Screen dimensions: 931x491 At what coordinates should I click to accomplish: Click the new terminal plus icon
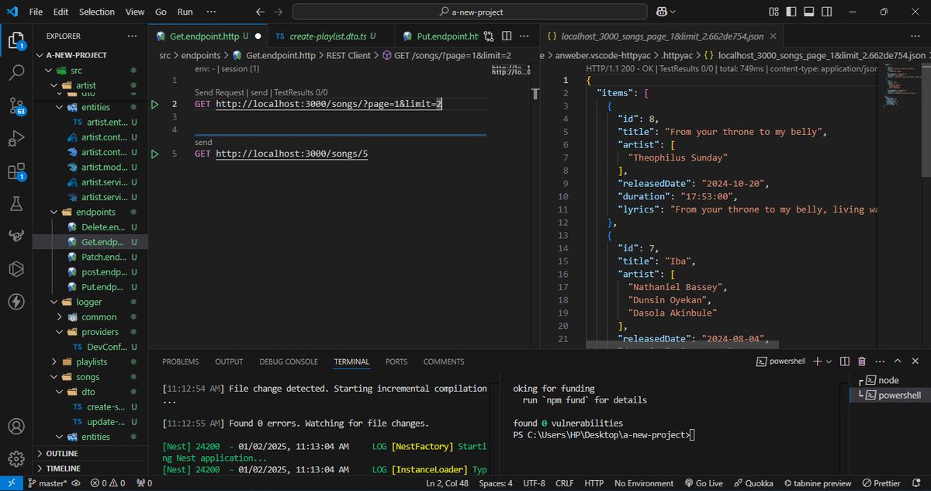pos(817,361)
